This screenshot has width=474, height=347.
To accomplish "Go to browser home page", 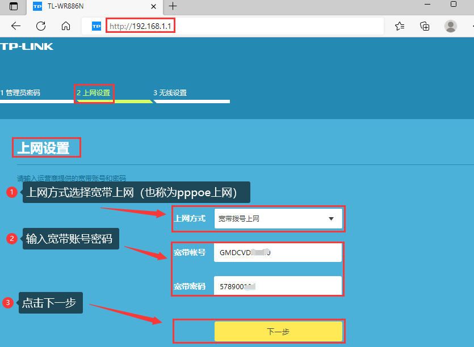I will pyautogui.click(x=66, y=26).
